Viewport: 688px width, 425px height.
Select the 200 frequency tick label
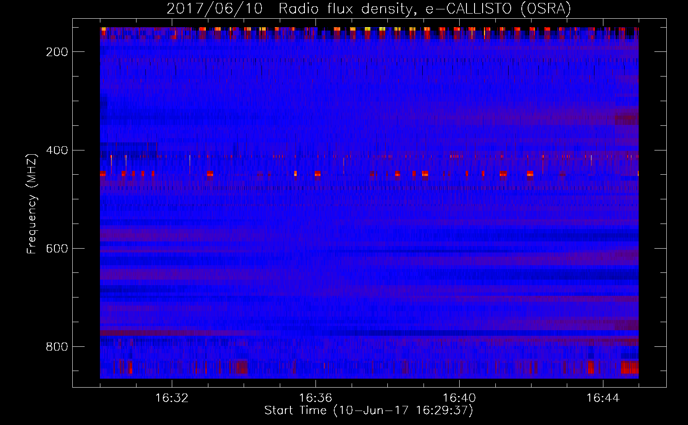click(x=57, y=52)
